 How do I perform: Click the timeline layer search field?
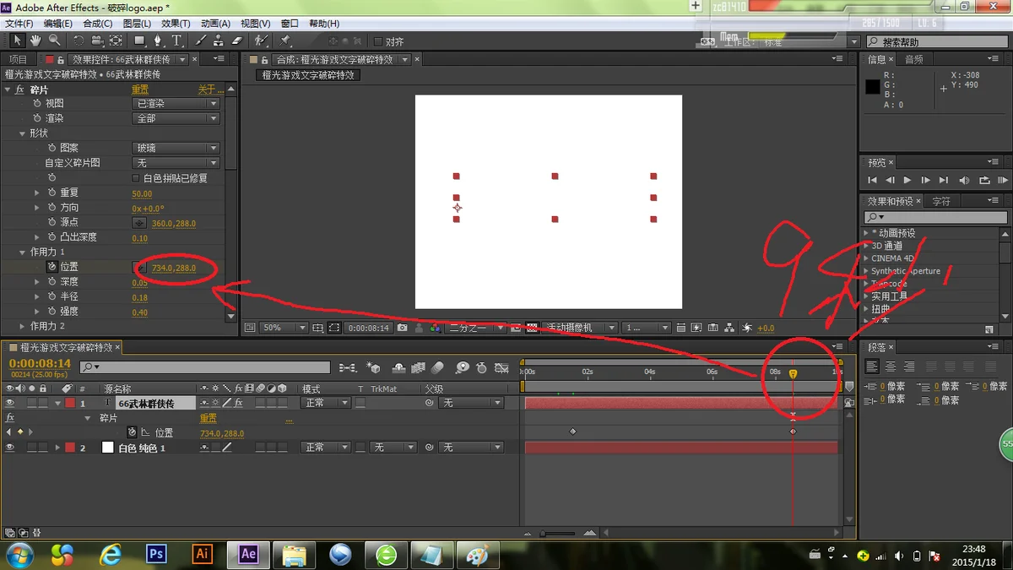[205, 367]
